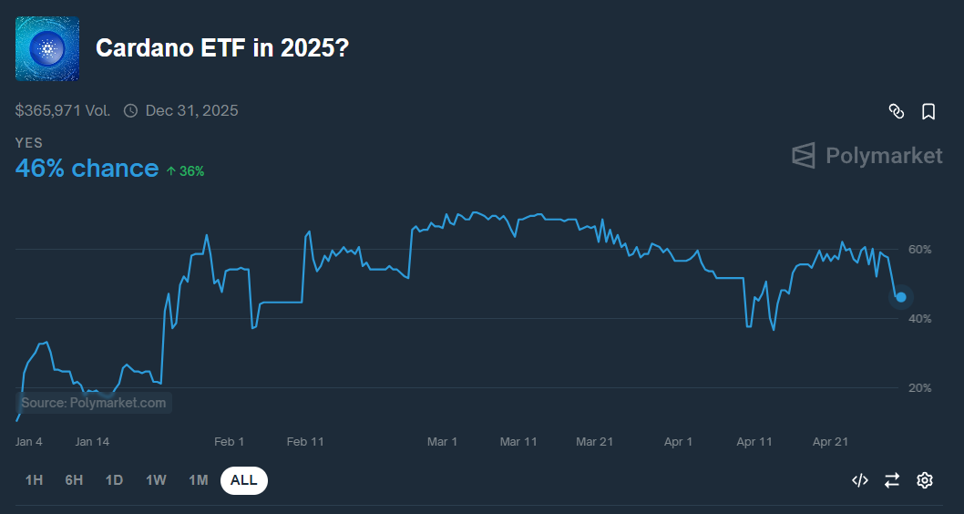Click the current price dot on chart
This screenshot has width=964, height=514.
(x=901, y=297)
